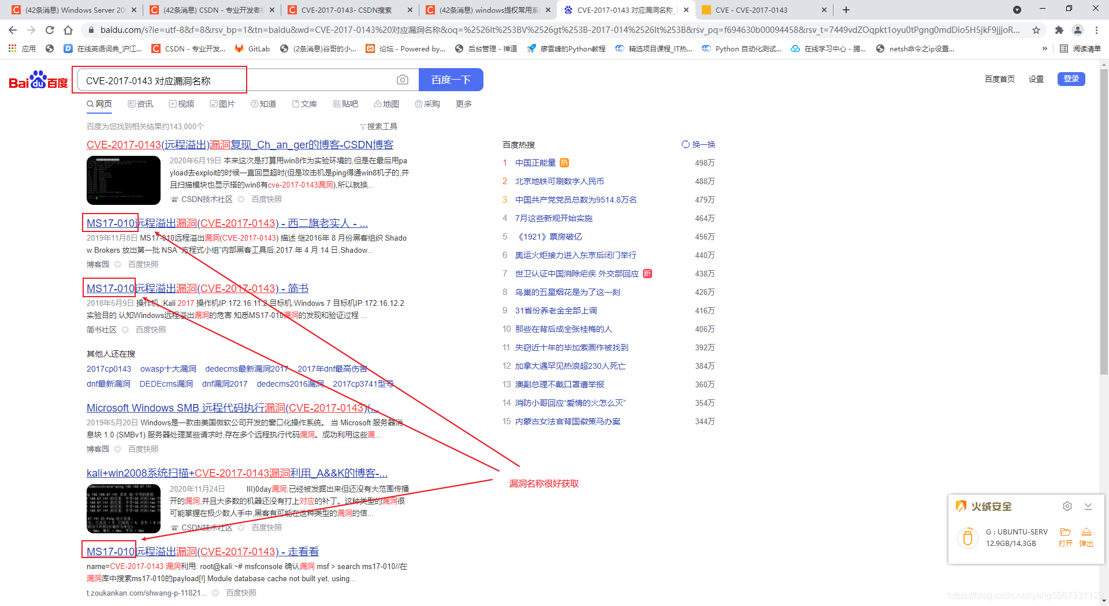Open the browser home page icon

click(x=68, y=30)
